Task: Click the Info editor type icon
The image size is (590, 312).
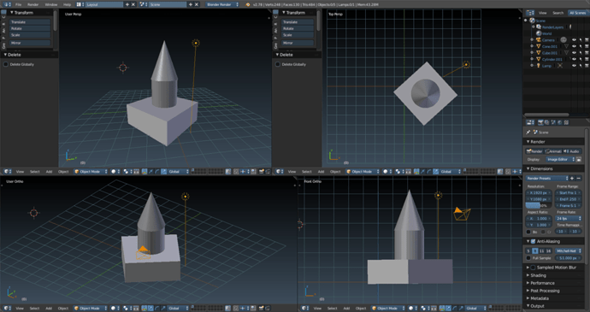Action: tap(7, 4)
